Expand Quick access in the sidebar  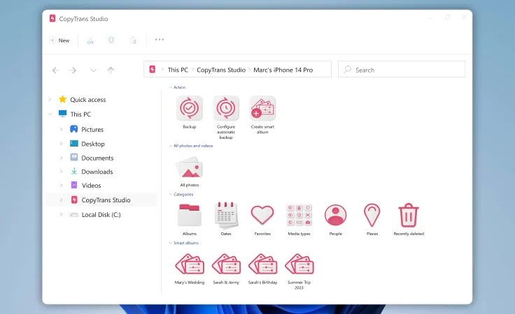tap(50, 99)
